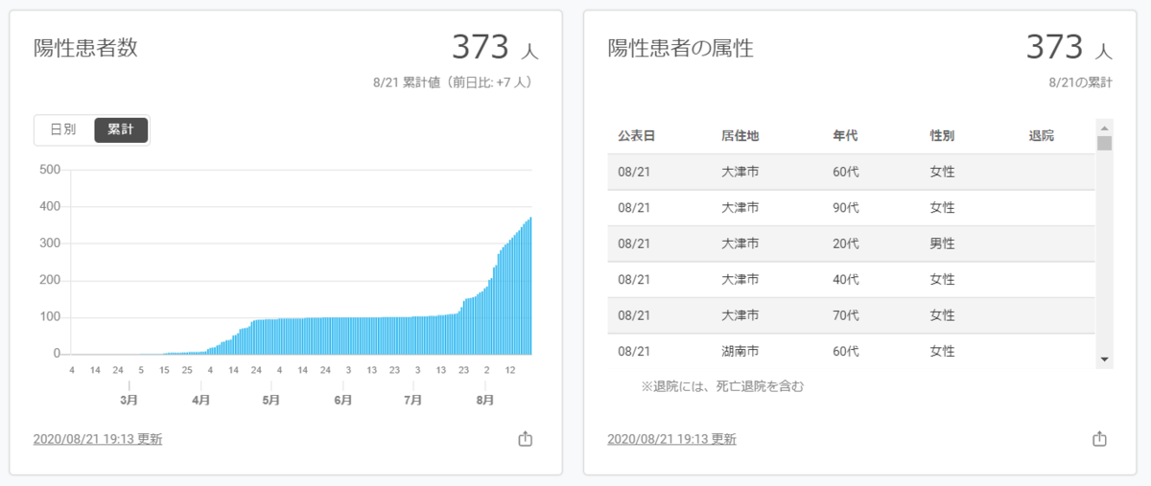
Task: Click the 4月 label on chart axis
Action: click(x=201, y=400)
